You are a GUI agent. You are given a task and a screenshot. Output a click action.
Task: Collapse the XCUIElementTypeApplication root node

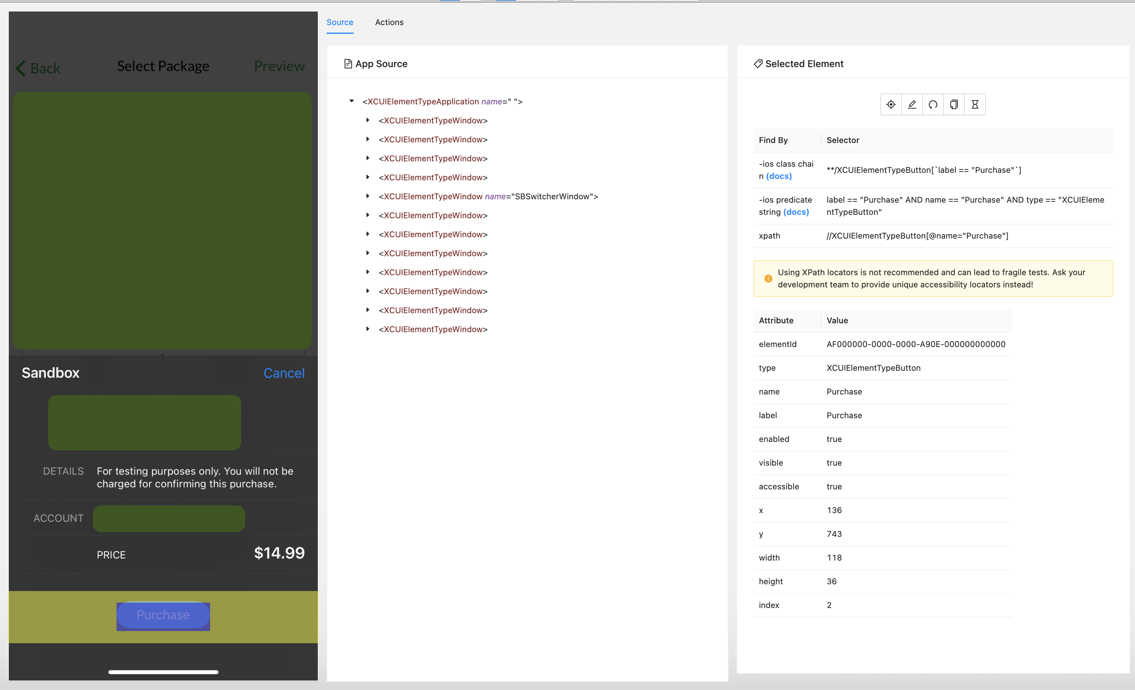click(351, 101)
